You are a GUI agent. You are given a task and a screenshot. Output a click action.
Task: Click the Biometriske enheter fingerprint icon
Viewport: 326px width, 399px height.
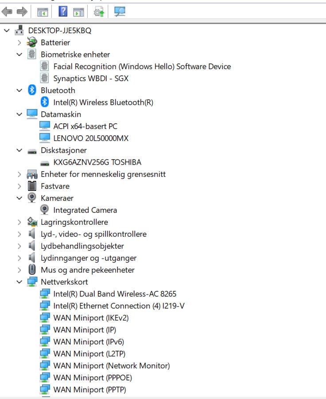click(x=32, y=54)
